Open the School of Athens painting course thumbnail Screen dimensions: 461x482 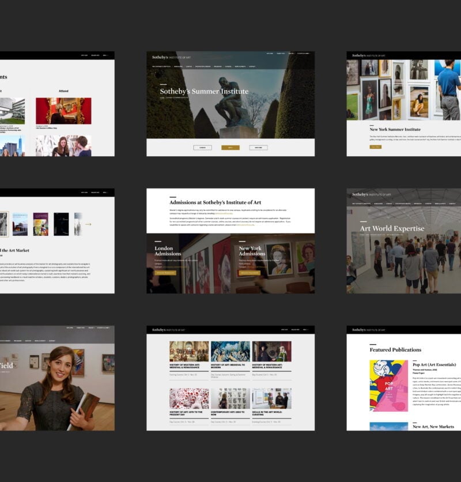coord(189,351)
